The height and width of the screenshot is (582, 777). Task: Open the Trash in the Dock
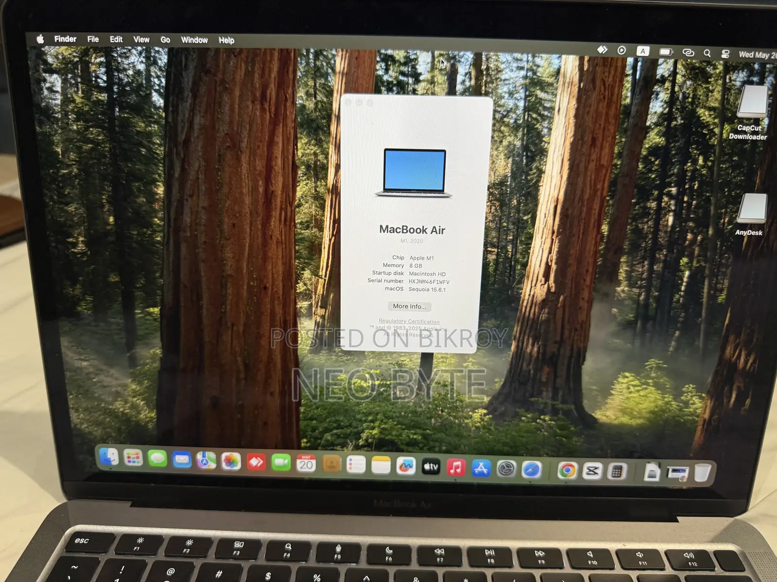[702, 472]
